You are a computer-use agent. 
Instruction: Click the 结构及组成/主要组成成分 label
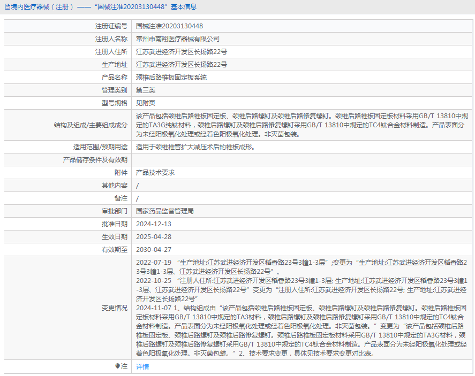[91, 125]
